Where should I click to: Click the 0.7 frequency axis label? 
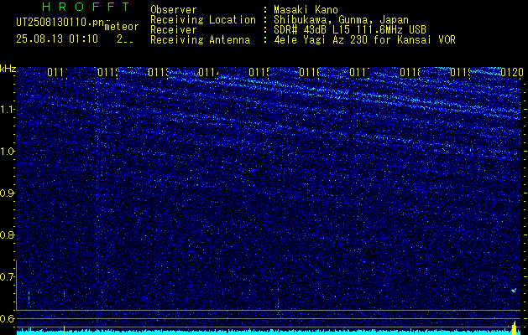(7, 276)
